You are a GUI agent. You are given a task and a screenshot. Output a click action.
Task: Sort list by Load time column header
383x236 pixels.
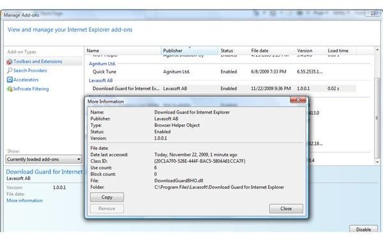[341, 50]
